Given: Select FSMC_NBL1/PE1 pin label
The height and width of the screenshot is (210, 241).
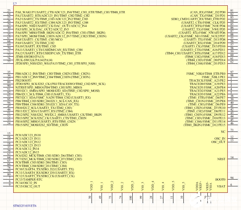Looking at the screenshot, I should pos(213,77).
